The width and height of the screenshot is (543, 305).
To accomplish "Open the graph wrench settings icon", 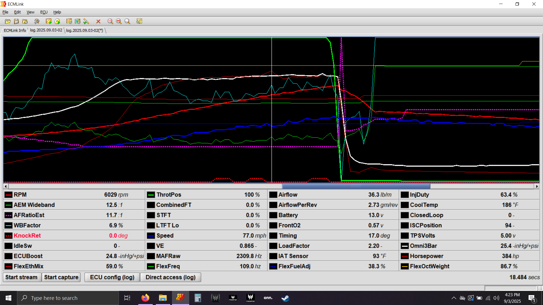I will point(139,21).
